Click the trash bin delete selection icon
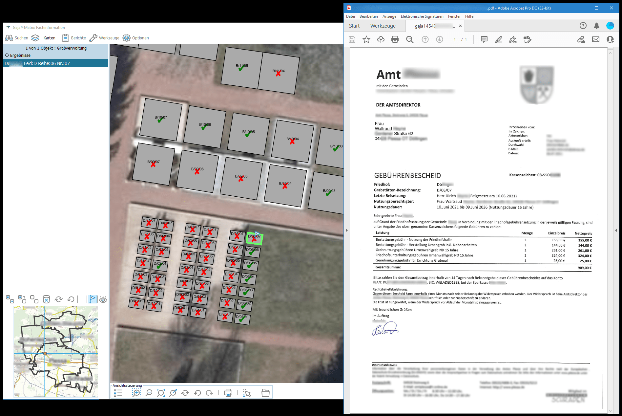The width and height of the screenshot is (622, 416). coord(46,299)
